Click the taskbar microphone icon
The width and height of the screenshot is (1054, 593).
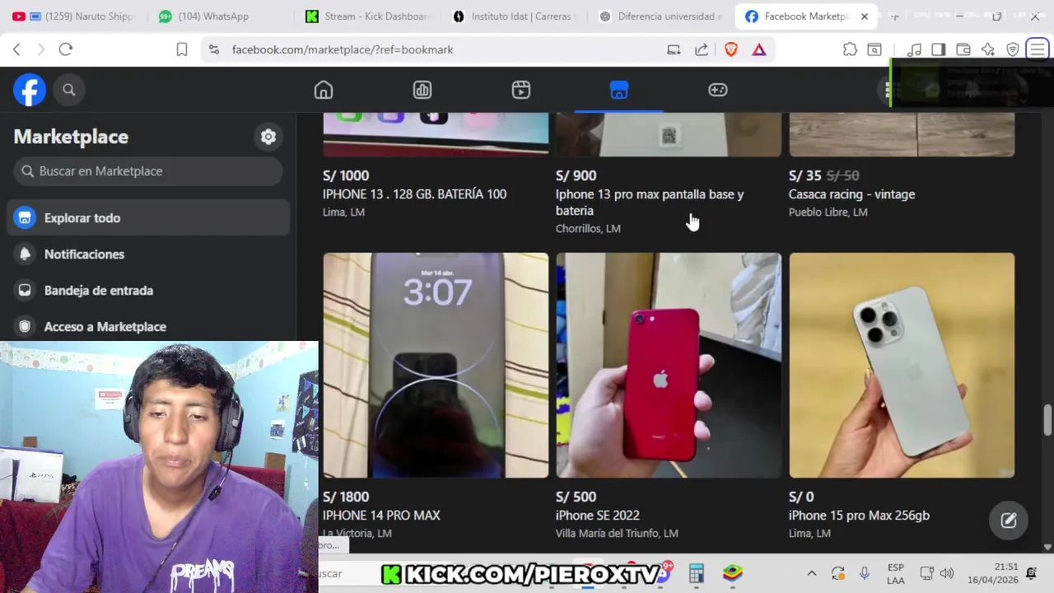(x=864, y=573)
